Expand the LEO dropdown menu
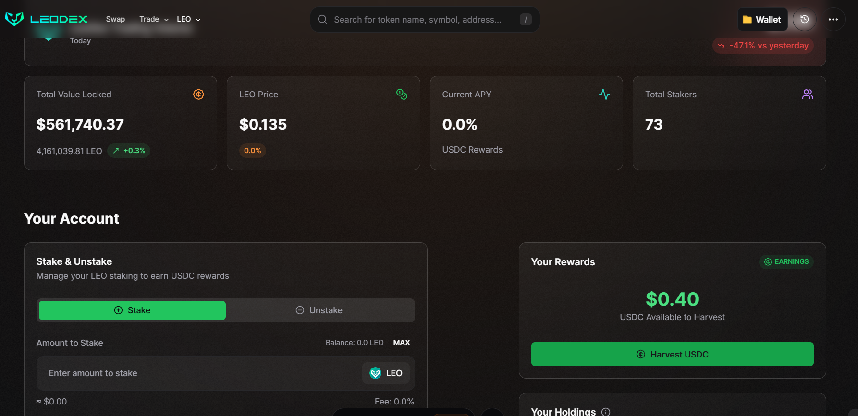The height and width of the screenshot is (416, 858). pyautogui.click(x=188, y=19)
